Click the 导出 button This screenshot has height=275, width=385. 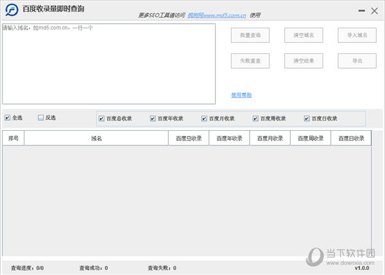click(357, 61)
